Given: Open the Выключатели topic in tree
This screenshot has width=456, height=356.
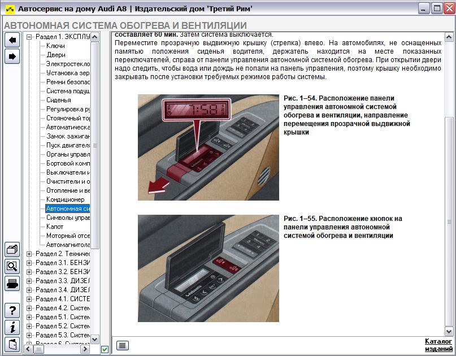Looking at the screenshot, I should click(68, 172).
